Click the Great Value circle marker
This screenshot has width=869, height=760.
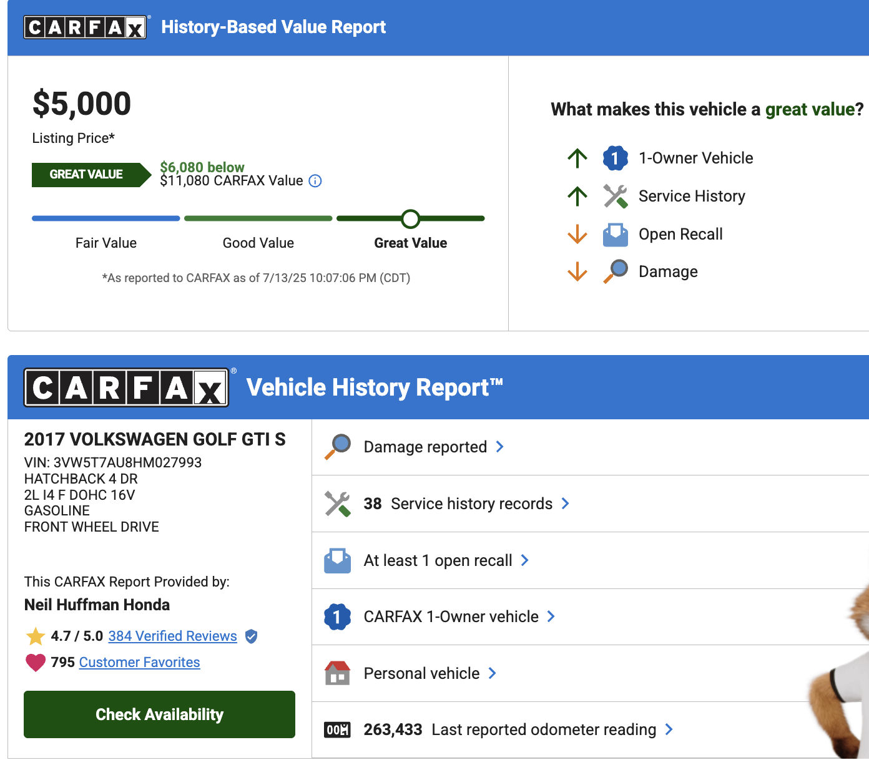pyautogui.click(x=411, y=219)
